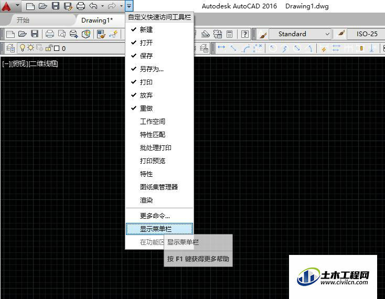The width and height of the screenshot is (385, 299).
Task: Toggle layer 0 on/off lightbulb
Action: pyautogui.click(x=23, y=48)
